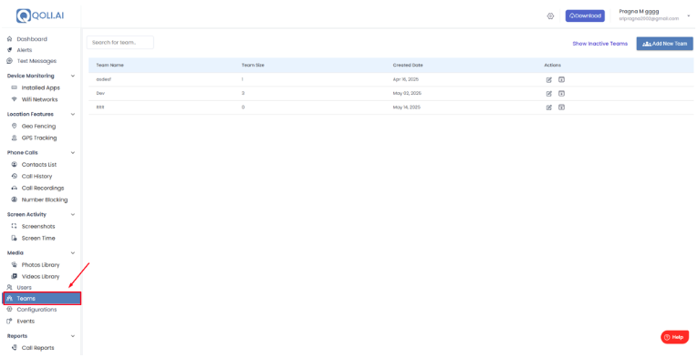Edit the Dev team

549,94
